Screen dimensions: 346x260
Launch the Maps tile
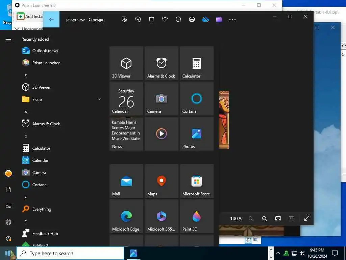[x=162, y=181]
